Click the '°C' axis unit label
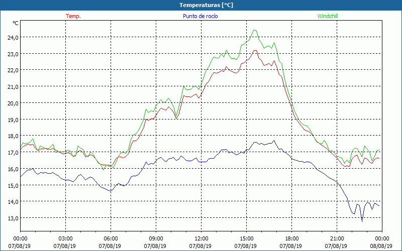 (16, 23)
